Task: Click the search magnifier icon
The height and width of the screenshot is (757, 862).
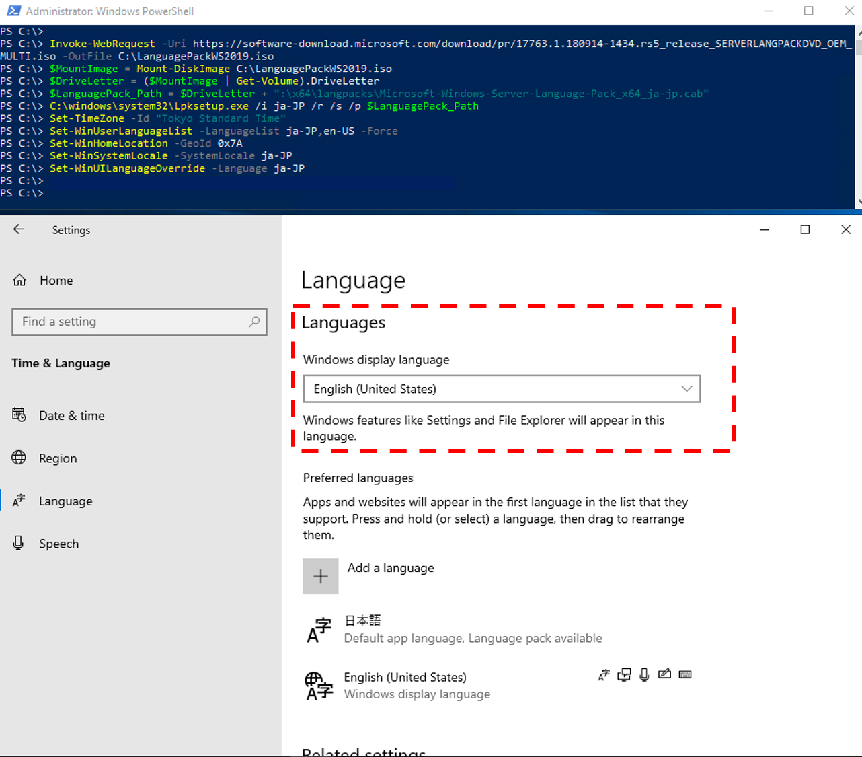Action: click(x=254, y=322)
